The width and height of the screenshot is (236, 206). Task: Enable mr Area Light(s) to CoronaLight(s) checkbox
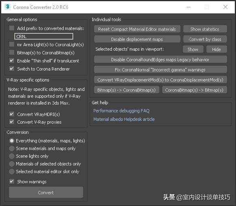tap(12, 44)
